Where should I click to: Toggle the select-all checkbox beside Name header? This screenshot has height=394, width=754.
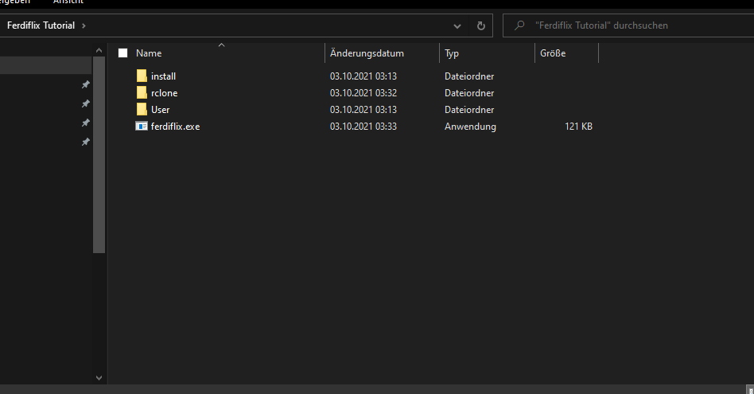pyautogui.click(x=122, y=53)
